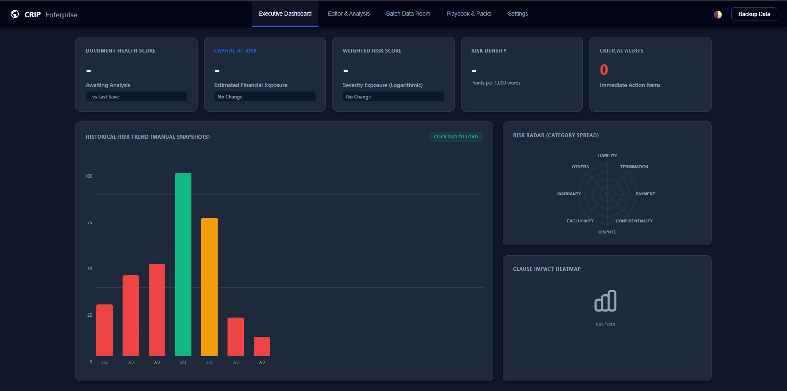Open the Settings tab
This screenshot has width=787, height=391.
tap(517, 14)
